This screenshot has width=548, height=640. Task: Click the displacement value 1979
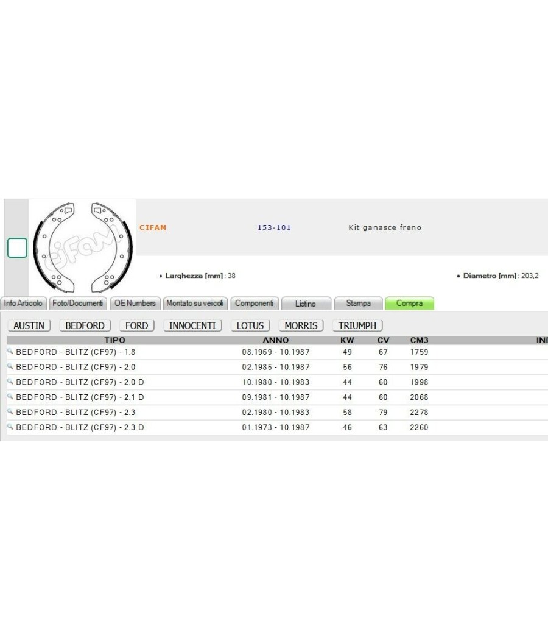(419, 367)
